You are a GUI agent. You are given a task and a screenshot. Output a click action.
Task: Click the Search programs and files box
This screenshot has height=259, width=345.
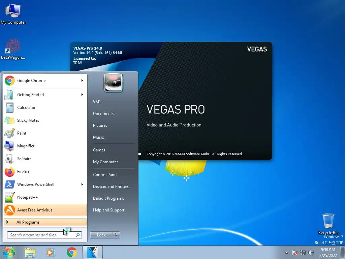pyautogui.click(x=44, y=235)
